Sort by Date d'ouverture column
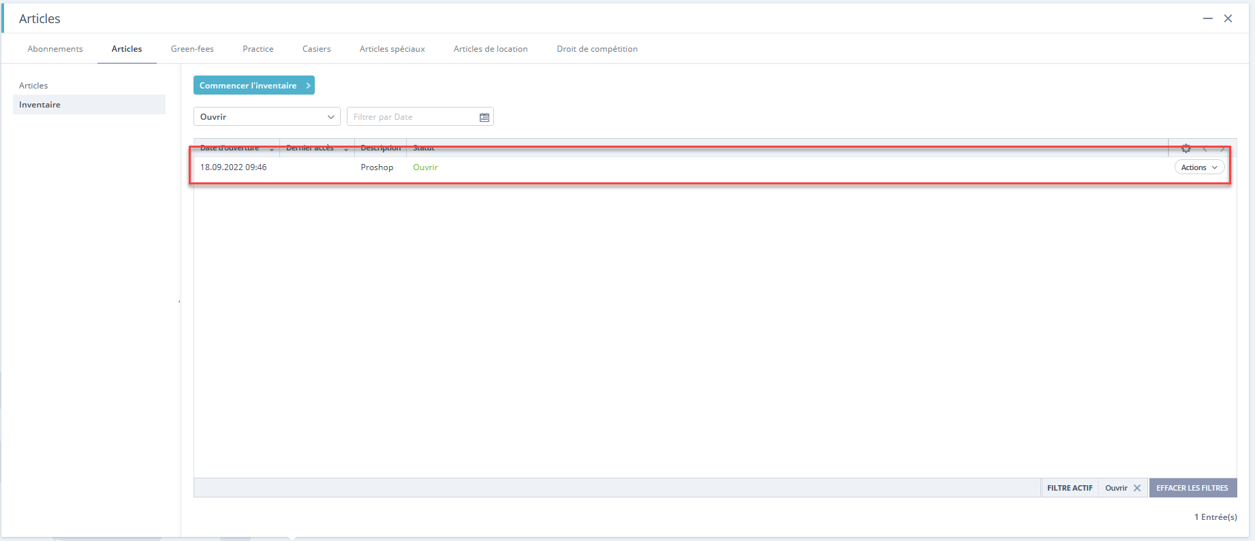This screenshot has height=541, width=1255. pos(236,148)
